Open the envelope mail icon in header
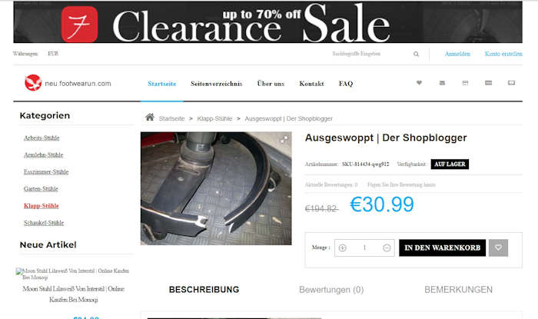The image size is (538, 319). tap(442, 83)
